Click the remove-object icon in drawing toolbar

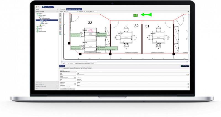[60, 27]
